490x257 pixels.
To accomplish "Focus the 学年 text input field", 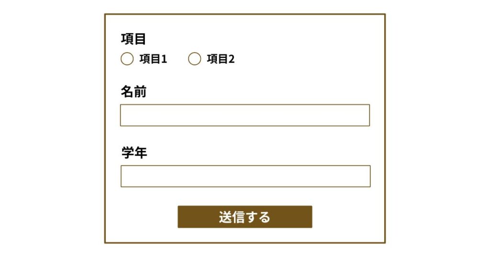I will (245, 176).
